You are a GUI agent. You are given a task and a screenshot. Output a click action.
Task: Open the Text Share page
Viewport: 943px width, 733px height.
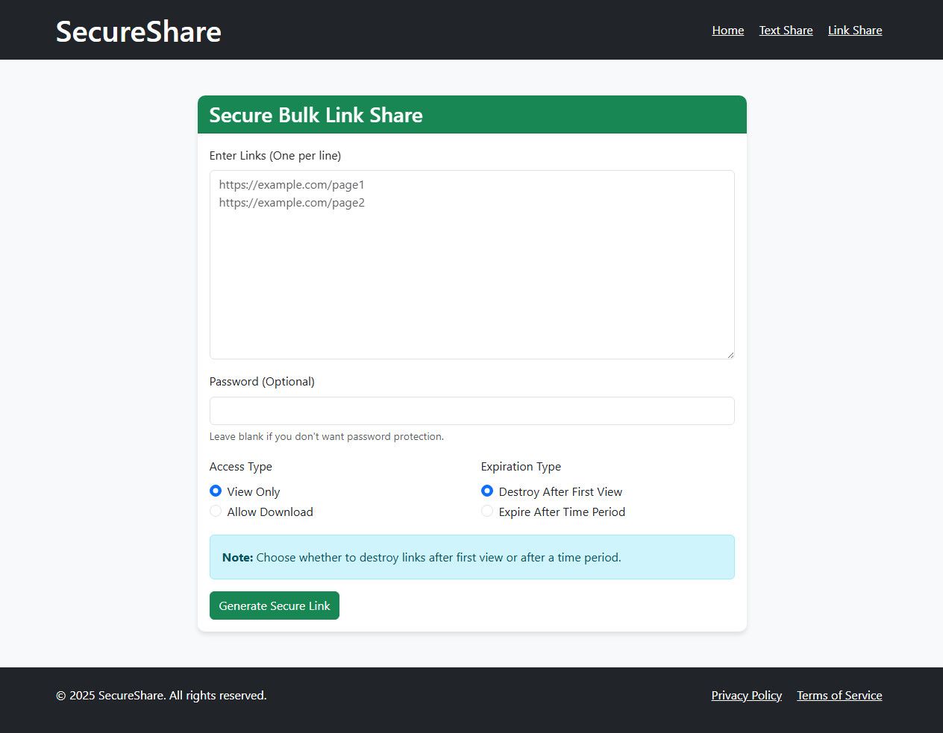tap(786, 31)
